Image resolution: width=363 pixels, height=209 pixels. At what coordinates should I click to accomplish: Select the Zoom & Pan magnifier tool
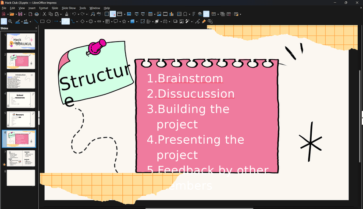coord(10,21)
